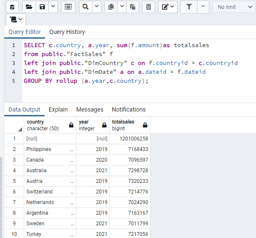
Task: Switch to the Query Editor tab
Action: 25,32
